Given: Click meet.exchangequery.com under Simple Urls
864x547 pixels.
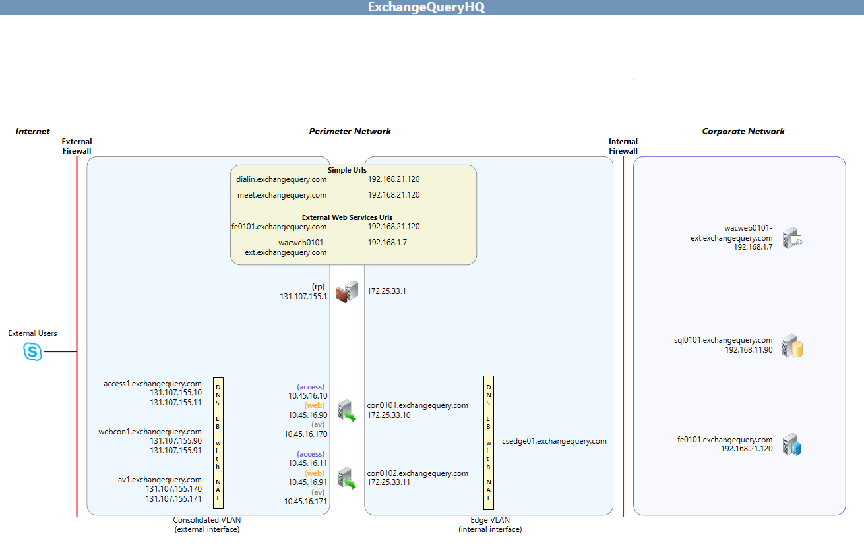Looking at the screenshot, I should point(282,195).
